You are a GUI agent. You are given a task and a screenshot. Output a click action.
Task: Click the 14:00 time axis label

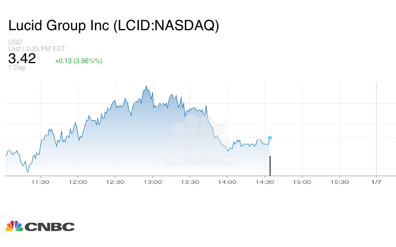coord(227,182)
